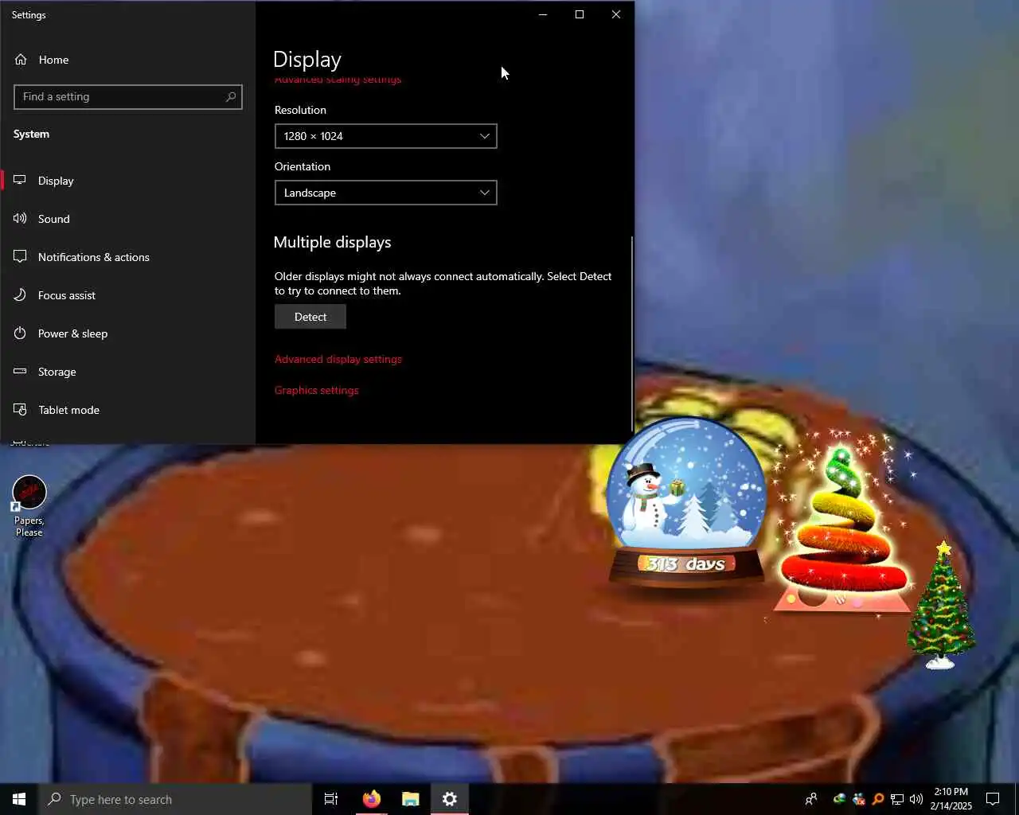Click the Settings gear on the taskbar
Image resolution: width=1019 pixels, height=815 pixels.
[450, 799]
